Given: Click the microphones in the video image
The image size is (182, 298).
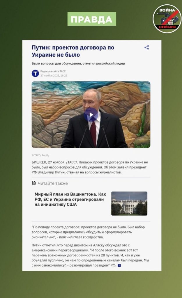Looking at the screenshot, I should click(x=94, y=136).
